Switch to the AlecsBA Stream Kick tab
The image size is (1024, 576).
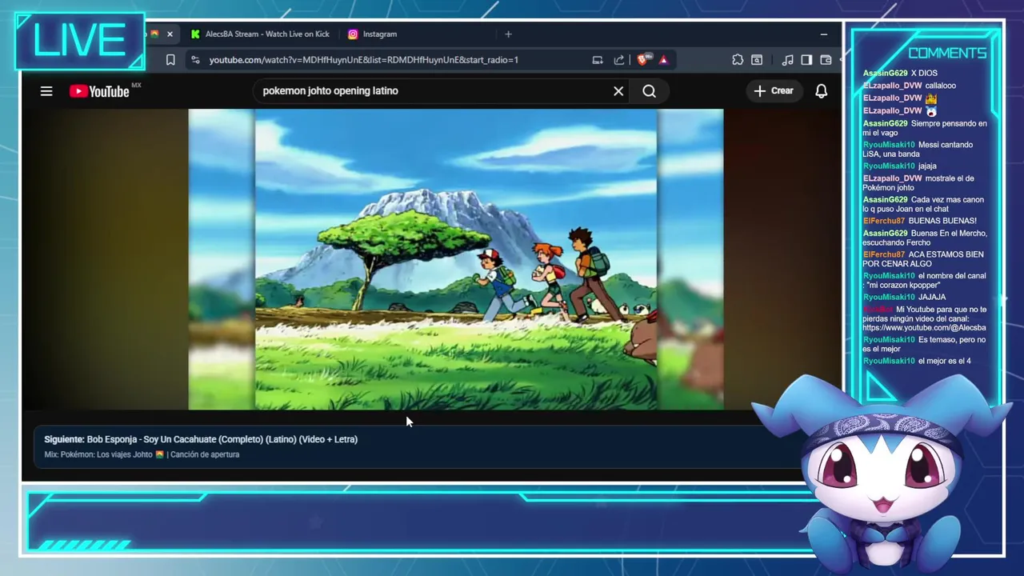260,34
